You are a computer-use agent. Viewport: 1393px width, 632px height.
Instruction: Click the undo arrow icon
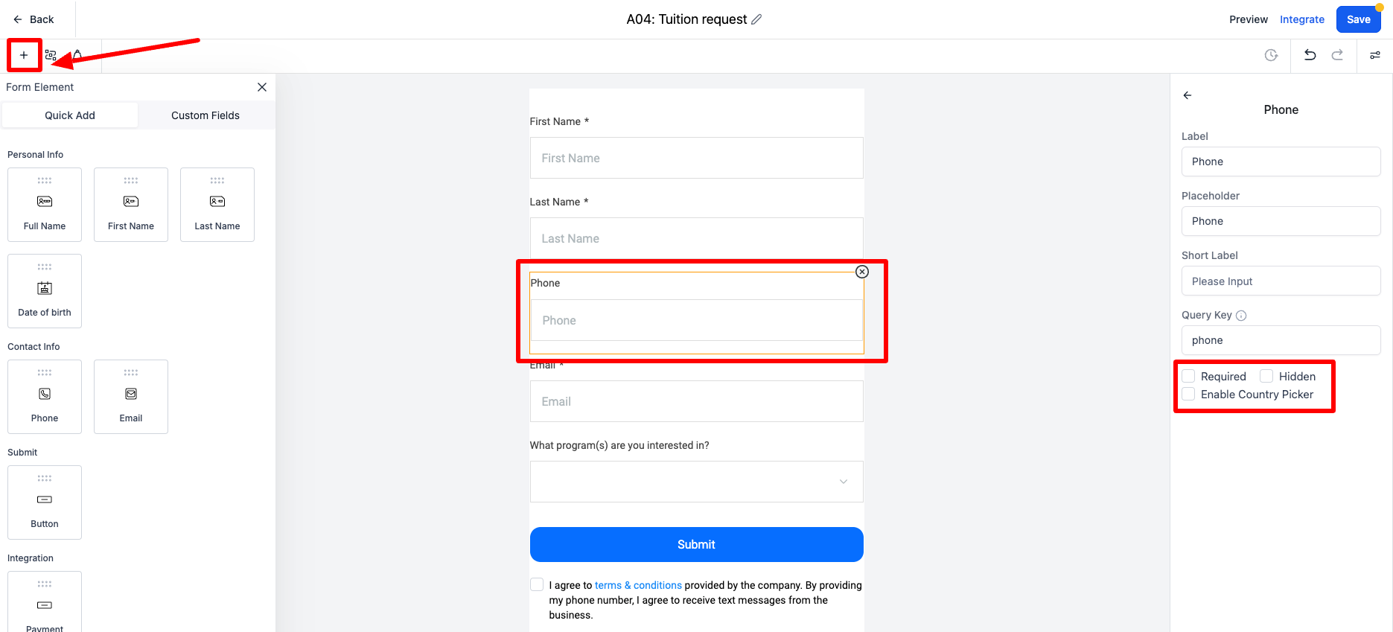(x=1310, y=55)
